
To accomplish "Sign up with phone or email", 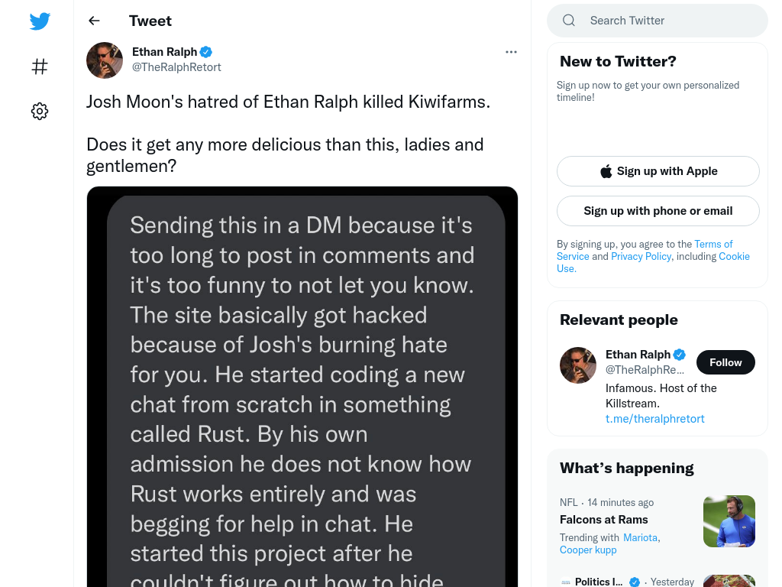I will pos(658,211).
